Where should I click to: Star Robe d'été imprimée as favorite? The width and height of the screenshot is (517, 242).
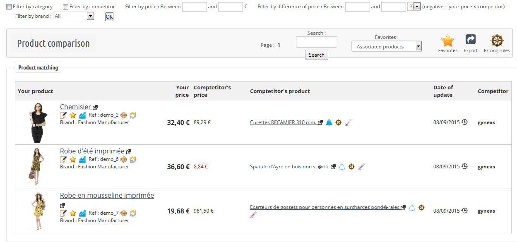(x=73, y=159)
